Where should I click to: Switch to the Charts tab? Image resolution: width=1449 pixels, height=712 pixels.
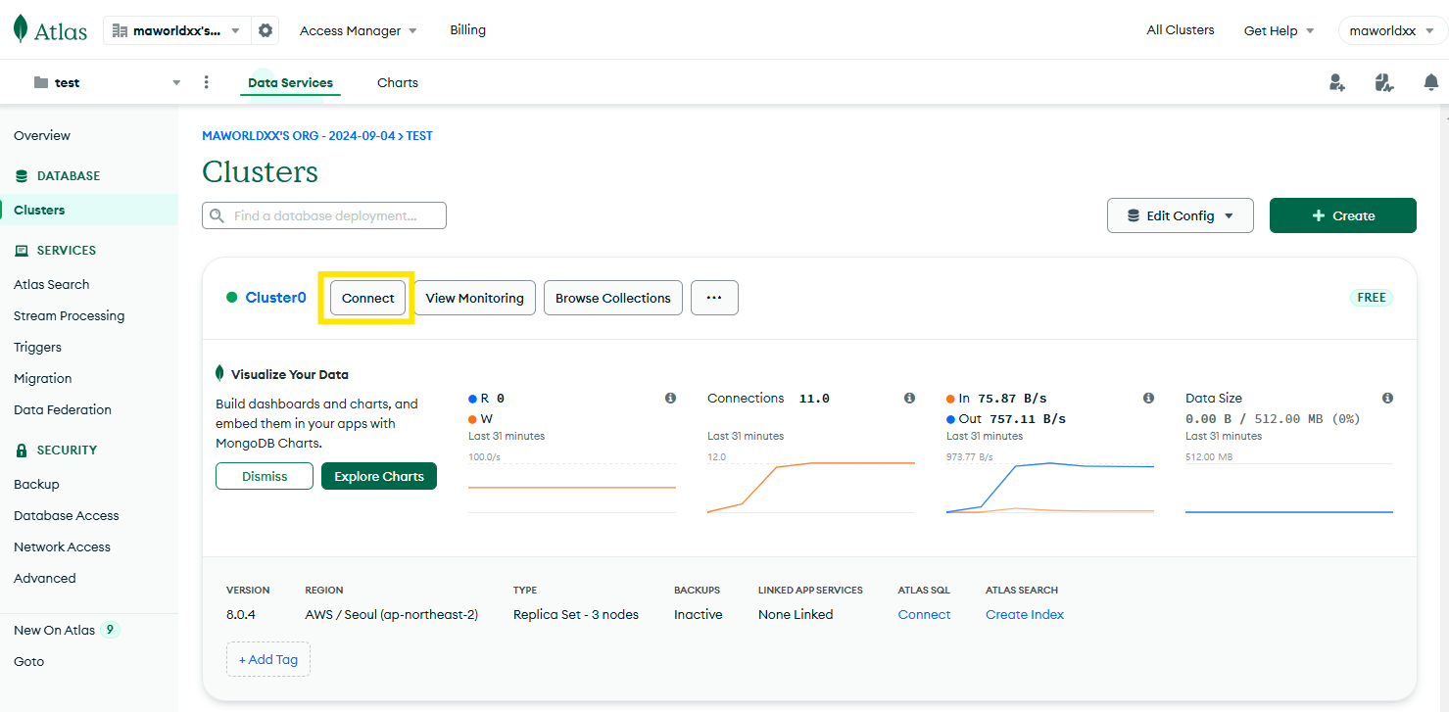398,83
